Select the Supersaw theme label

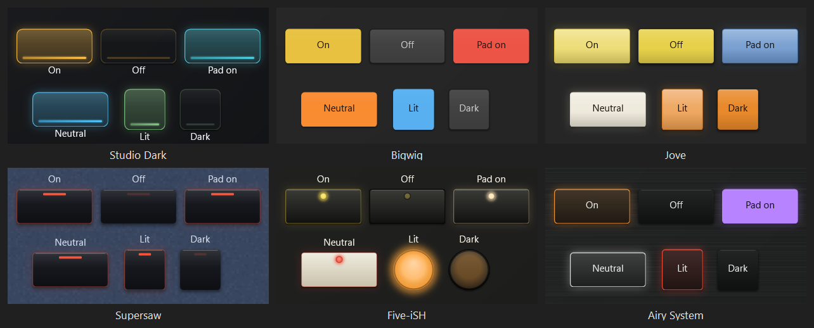[x=138, y=315]
